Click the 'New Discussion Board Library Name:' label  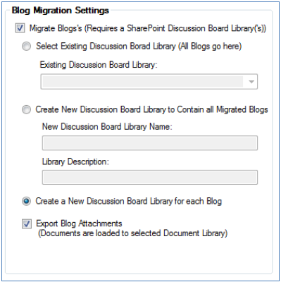click(x=107, y=127)
